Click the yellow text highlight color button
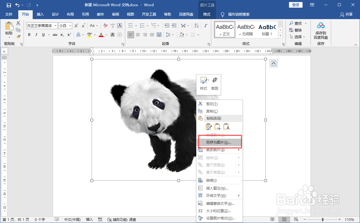 90,35
